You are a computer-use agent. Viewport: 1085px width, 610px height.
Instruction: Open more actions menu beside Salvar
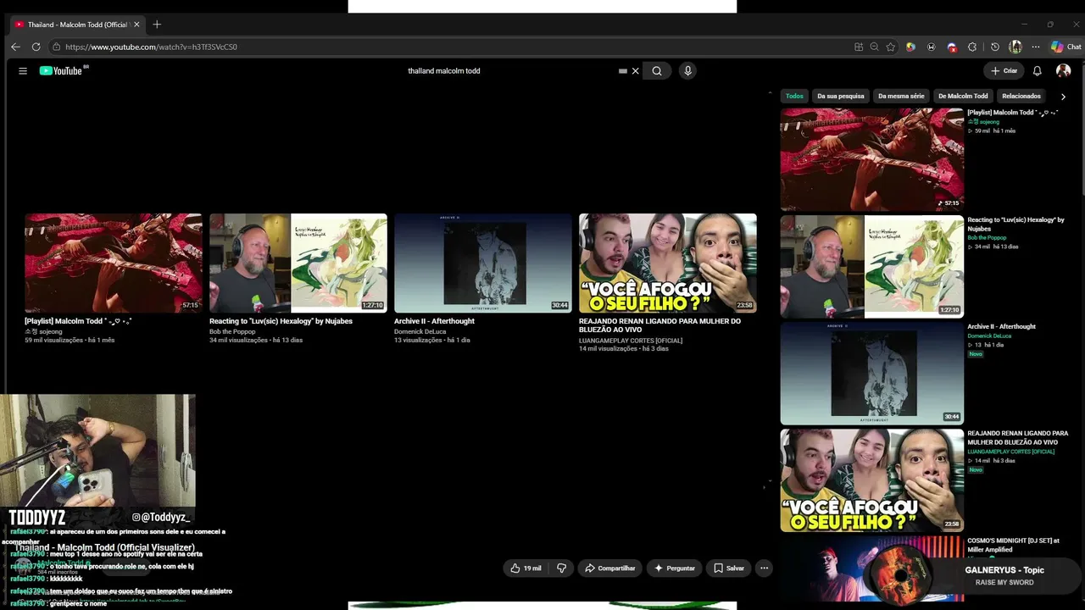(764, 568)
